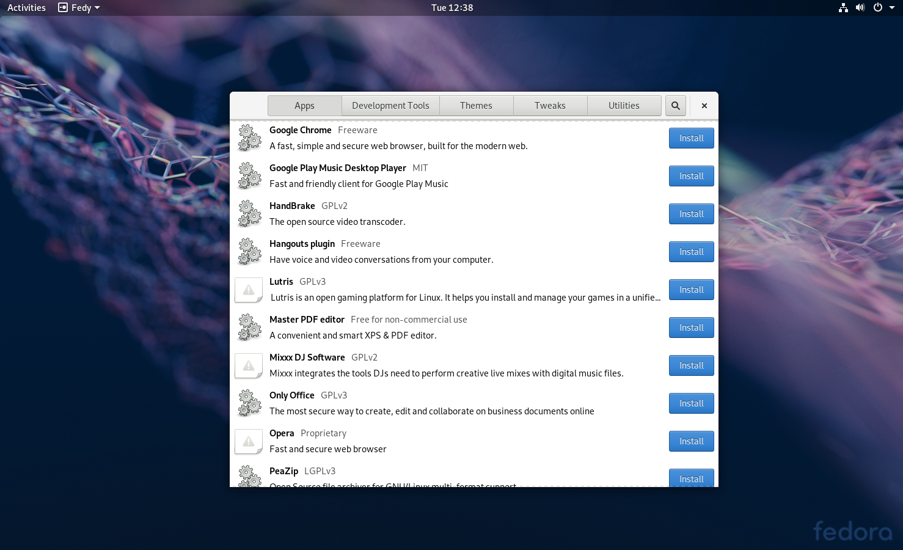
Task: Open the Activities overview
Action: (26, 7)
